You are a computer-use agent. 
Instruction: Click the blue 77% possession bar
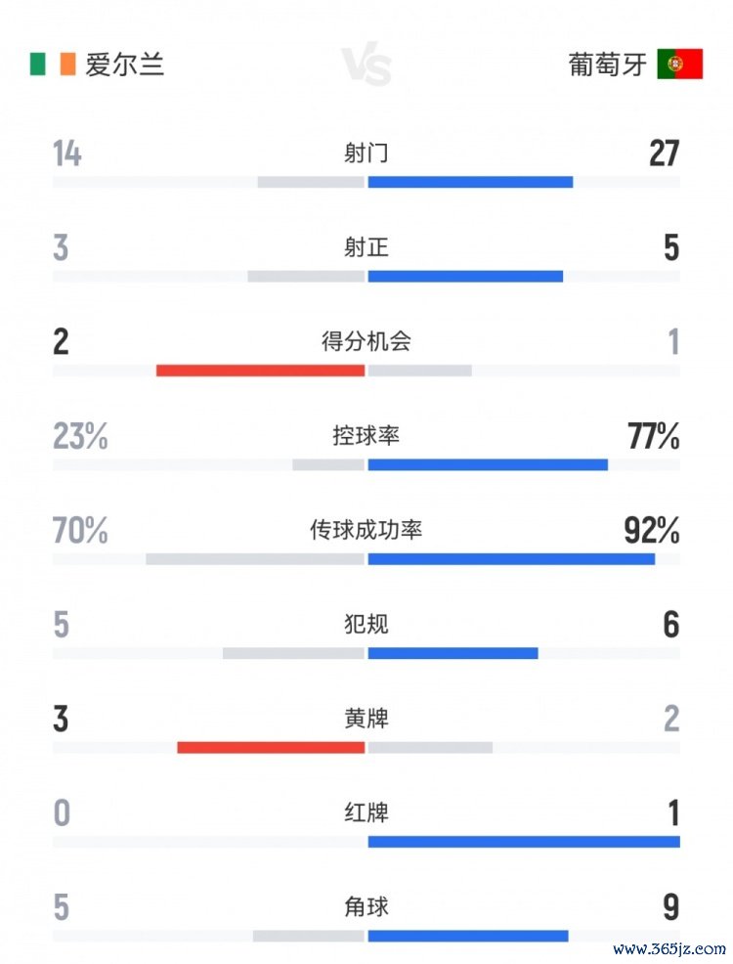[x=488, y=464]
